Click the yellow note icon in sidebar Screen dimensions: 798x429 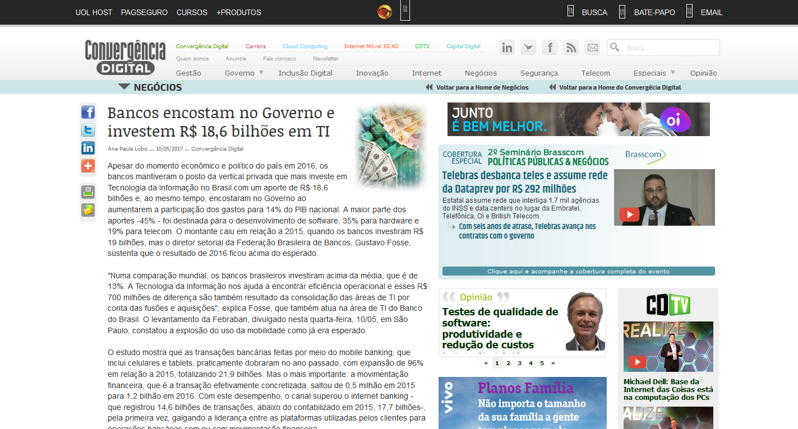[88, 210]
